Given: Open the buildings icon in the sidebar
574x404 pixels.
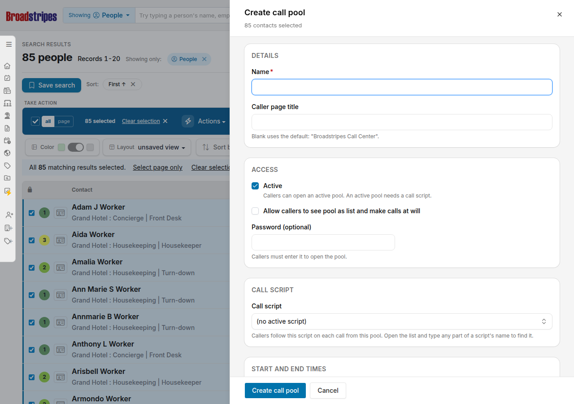Looking at the screenshot, I should (x=7, y=91).
